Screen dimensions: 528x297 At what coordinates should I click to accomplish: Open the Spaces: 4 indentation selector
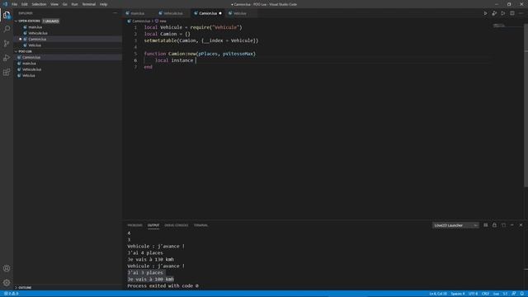458,294
